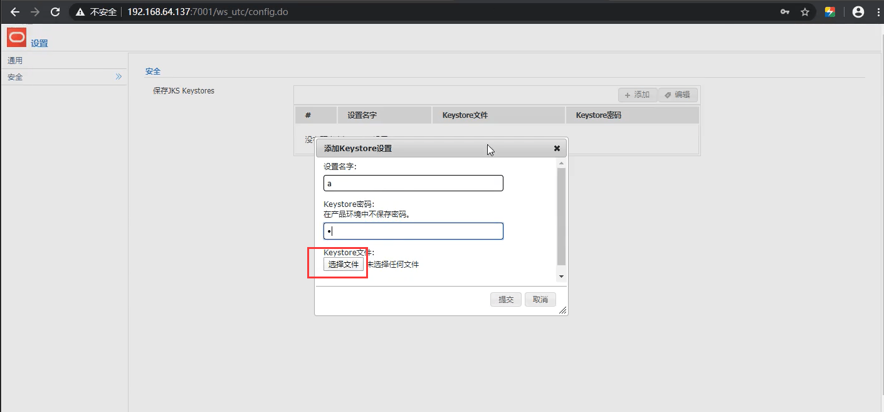The height and width of the screenshot is (412, 884).
Task: Open the browser profile avatar
Action: coord(858,12)
